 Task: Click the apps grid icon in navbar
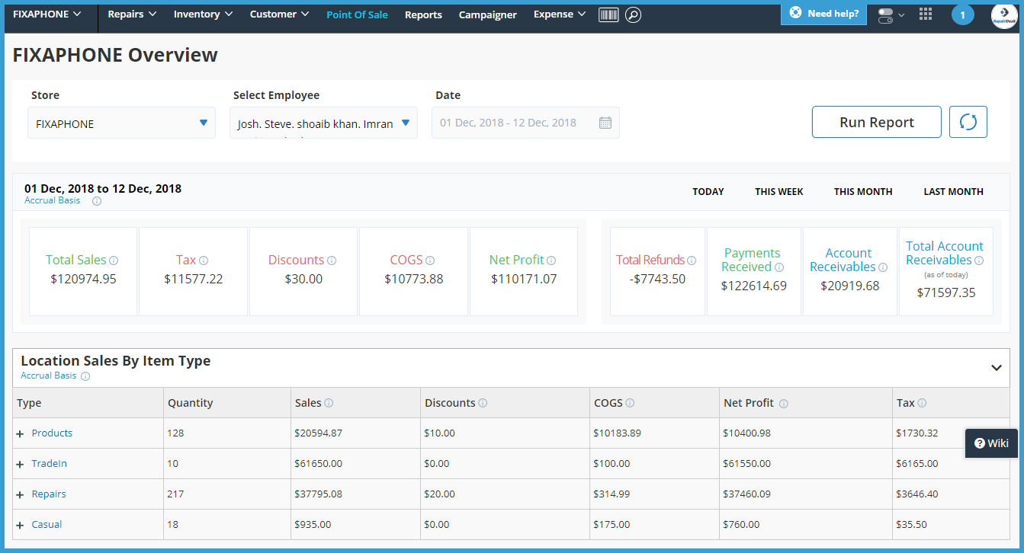pos(926,14)
